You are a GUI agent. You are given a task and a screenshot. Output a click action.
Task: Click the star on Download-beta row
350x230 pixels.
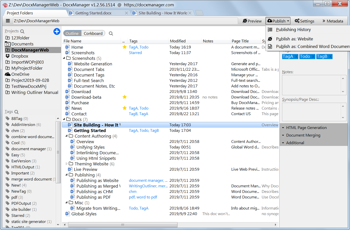124,97
